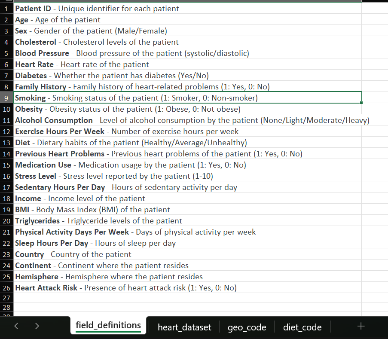Click the previous-sheet navigation arrow
This screenshot has height=339, width=388.
pos(16,326)
